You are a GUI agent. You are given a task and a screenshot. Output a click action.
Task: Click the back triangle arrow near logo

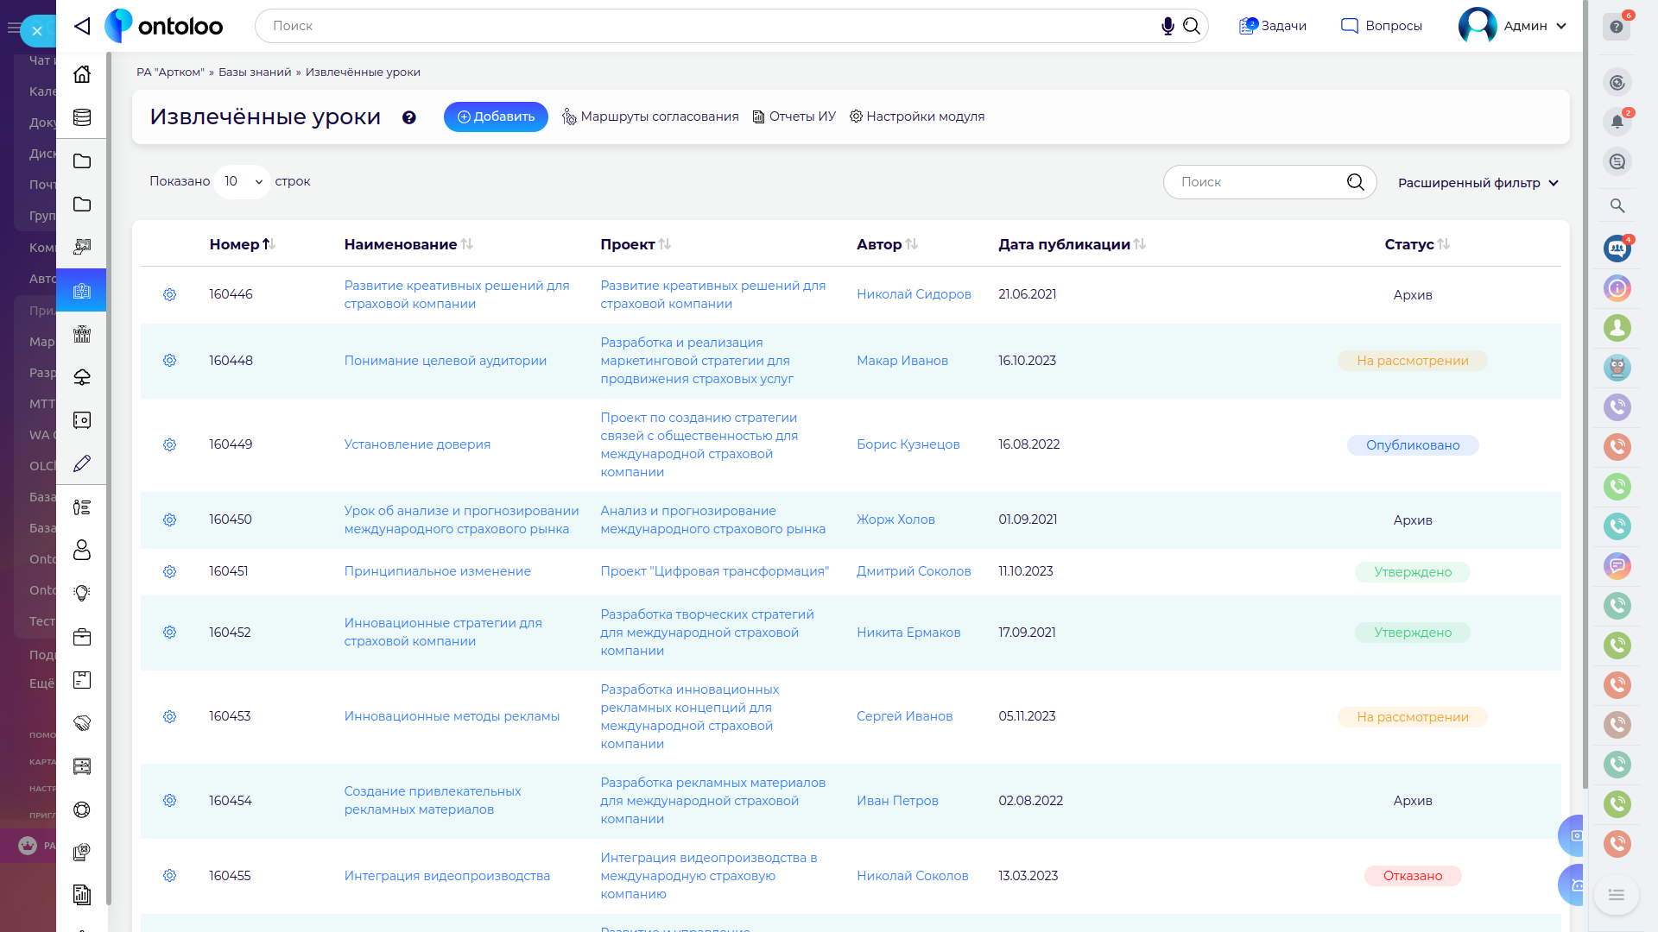[82, 26]
